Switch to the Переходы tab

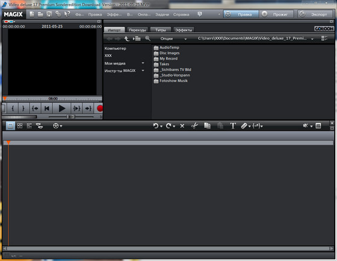point(137,30)
